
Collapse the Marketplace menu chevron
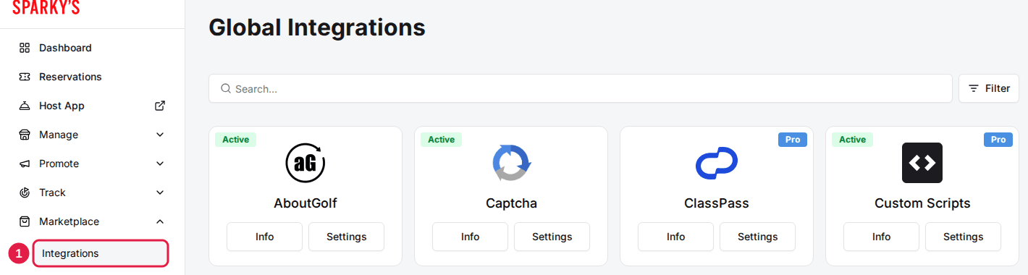(161, 221)
